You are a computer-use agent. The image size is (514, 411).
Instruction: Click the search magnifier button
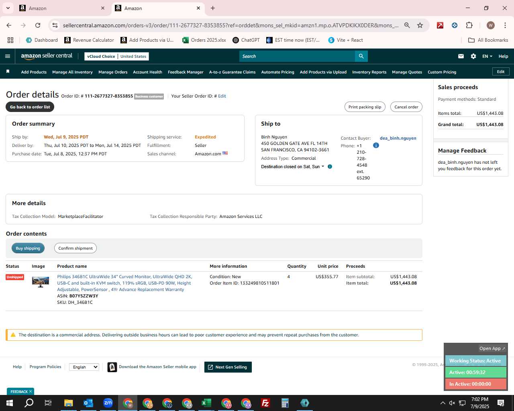361,56
